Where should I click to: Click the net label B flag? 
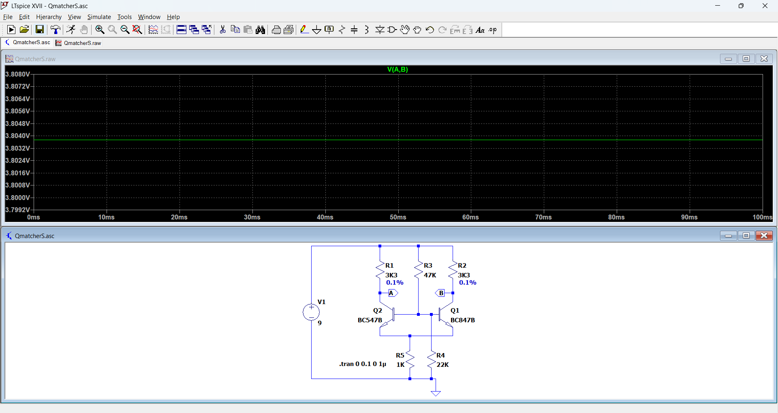440,293
